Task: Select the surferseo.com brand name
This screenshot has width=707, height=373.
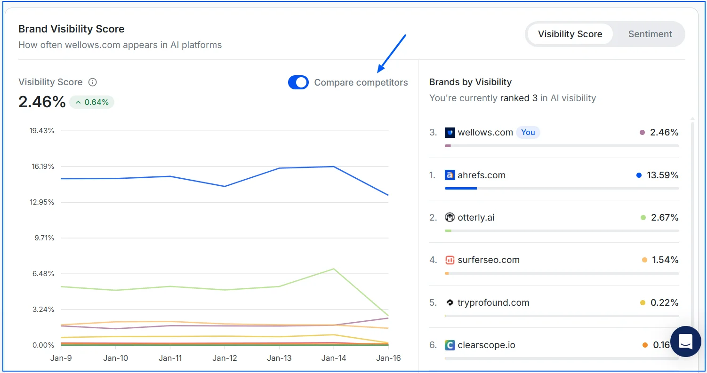Action: tap(489, 260)
